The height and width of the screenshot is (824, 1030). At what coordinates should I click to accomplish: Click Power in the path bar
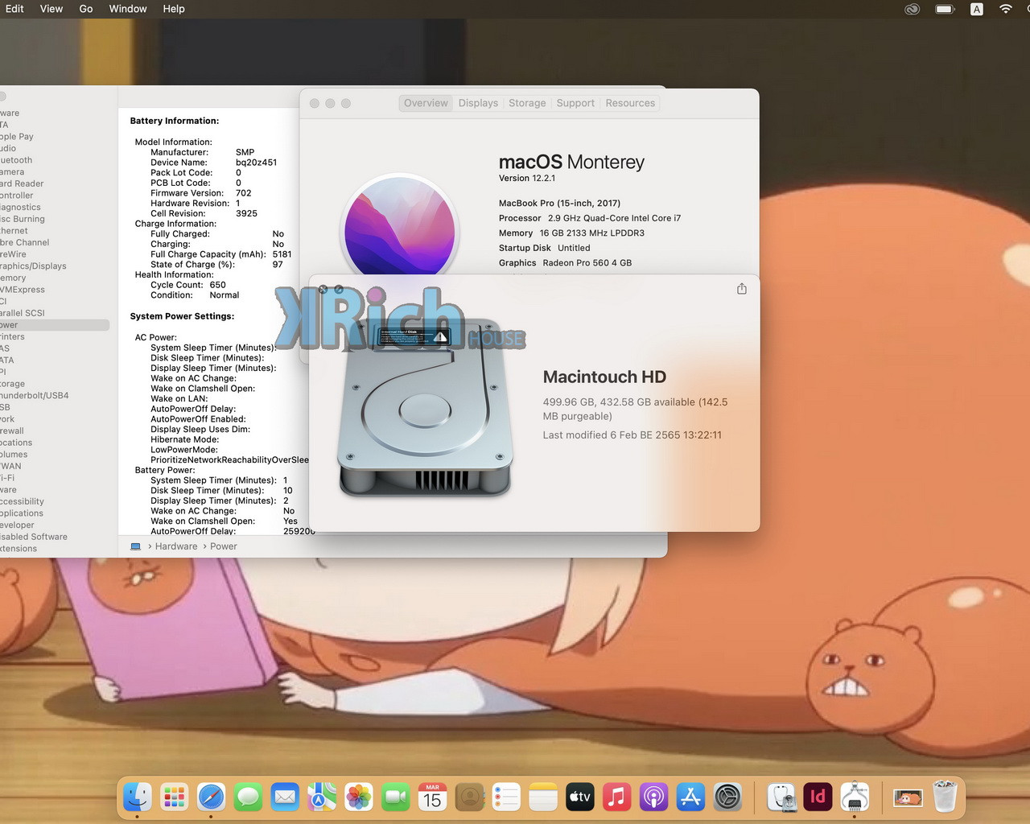pyautogui.click(x=224, y=546)
